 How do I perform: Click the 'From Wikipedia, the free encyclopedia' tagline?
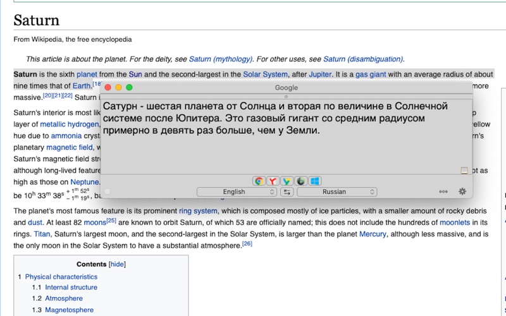[x=73, y=40]
